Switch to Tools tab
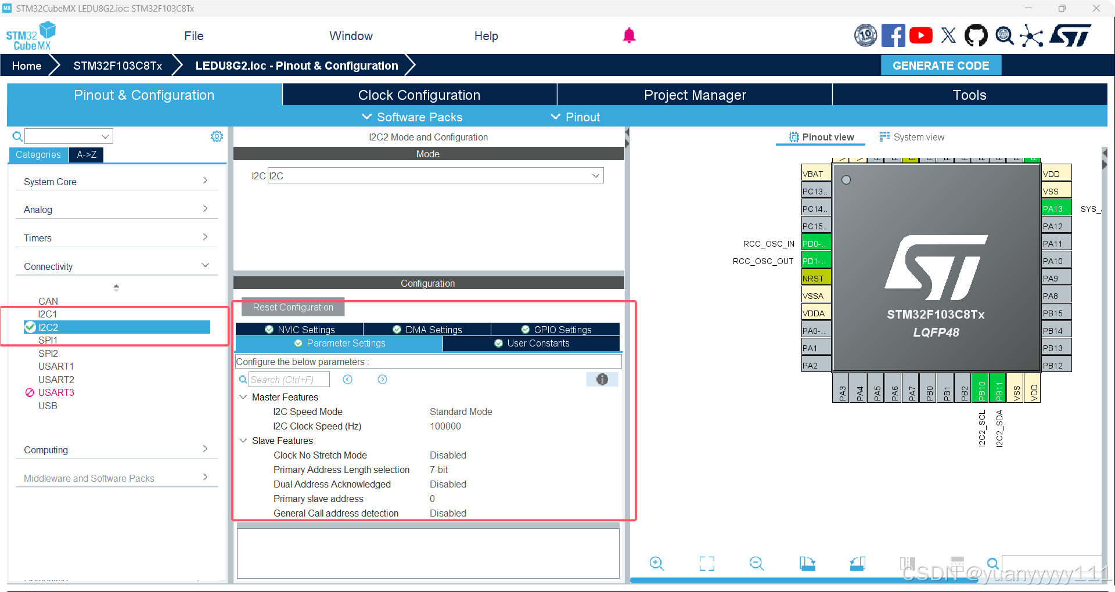The image size is (1115, 592). 969,95
